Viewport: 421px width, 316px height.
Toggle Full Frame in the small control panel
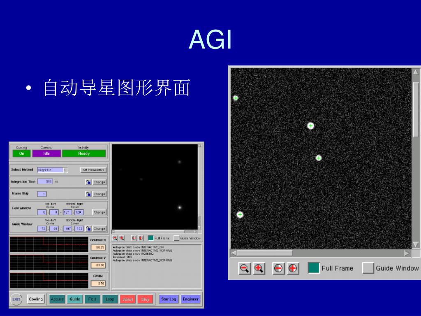point(150,238)
